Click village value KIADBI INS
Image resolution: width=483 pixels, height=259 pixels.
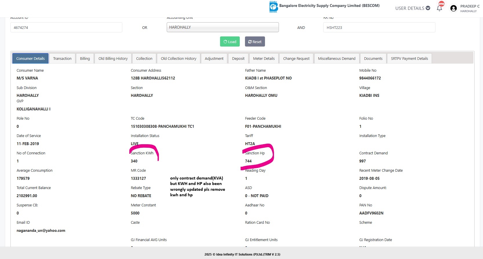(369, 95)
